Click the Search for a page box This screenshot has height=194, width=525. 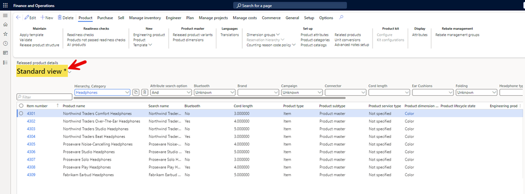click(x=290, y=6)
